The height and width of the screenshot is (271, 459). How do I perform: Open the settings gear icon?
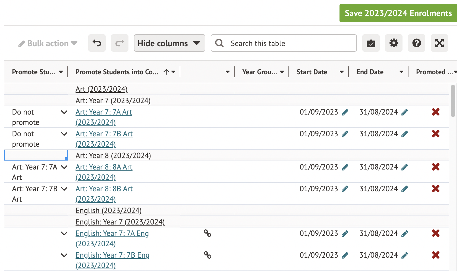(x=394, y=43)
